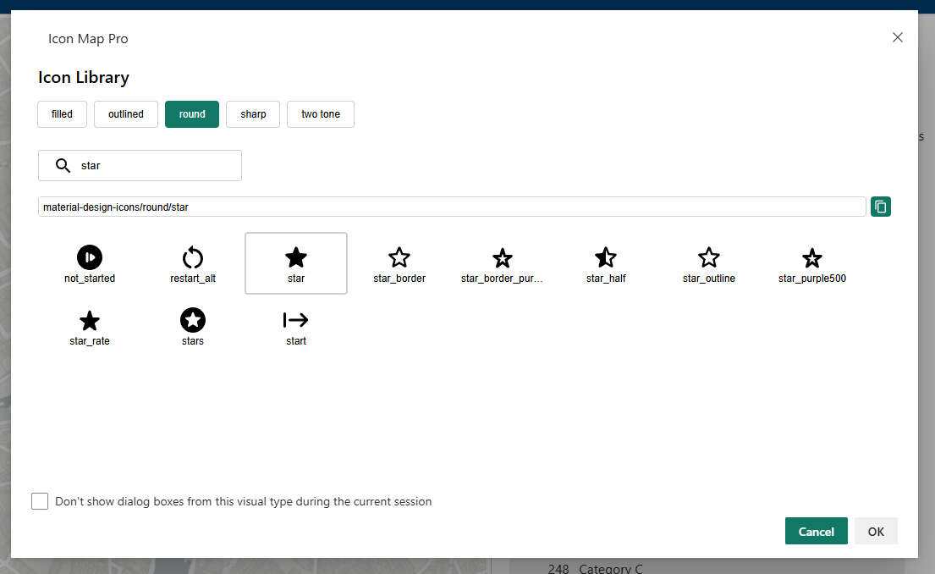The height and width of the screenshot is (574, 935).
Task: Confirm selection with OK
Action: point(876,531)
